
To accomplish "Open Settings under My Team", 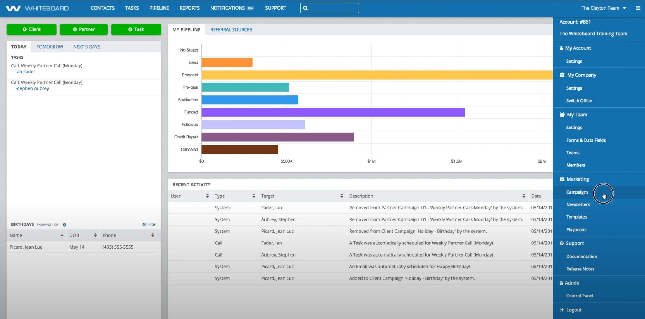I will [574, 128].
